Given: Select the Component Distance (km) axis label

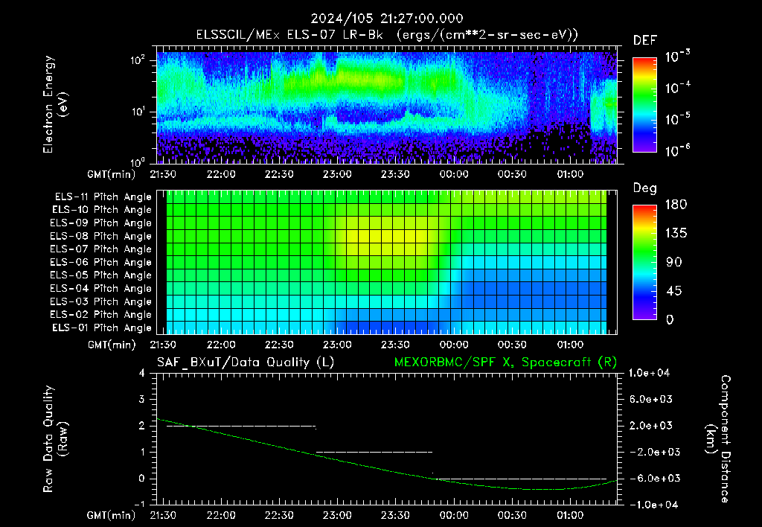Looking at the screenshot, I should (x=717, y=439).
